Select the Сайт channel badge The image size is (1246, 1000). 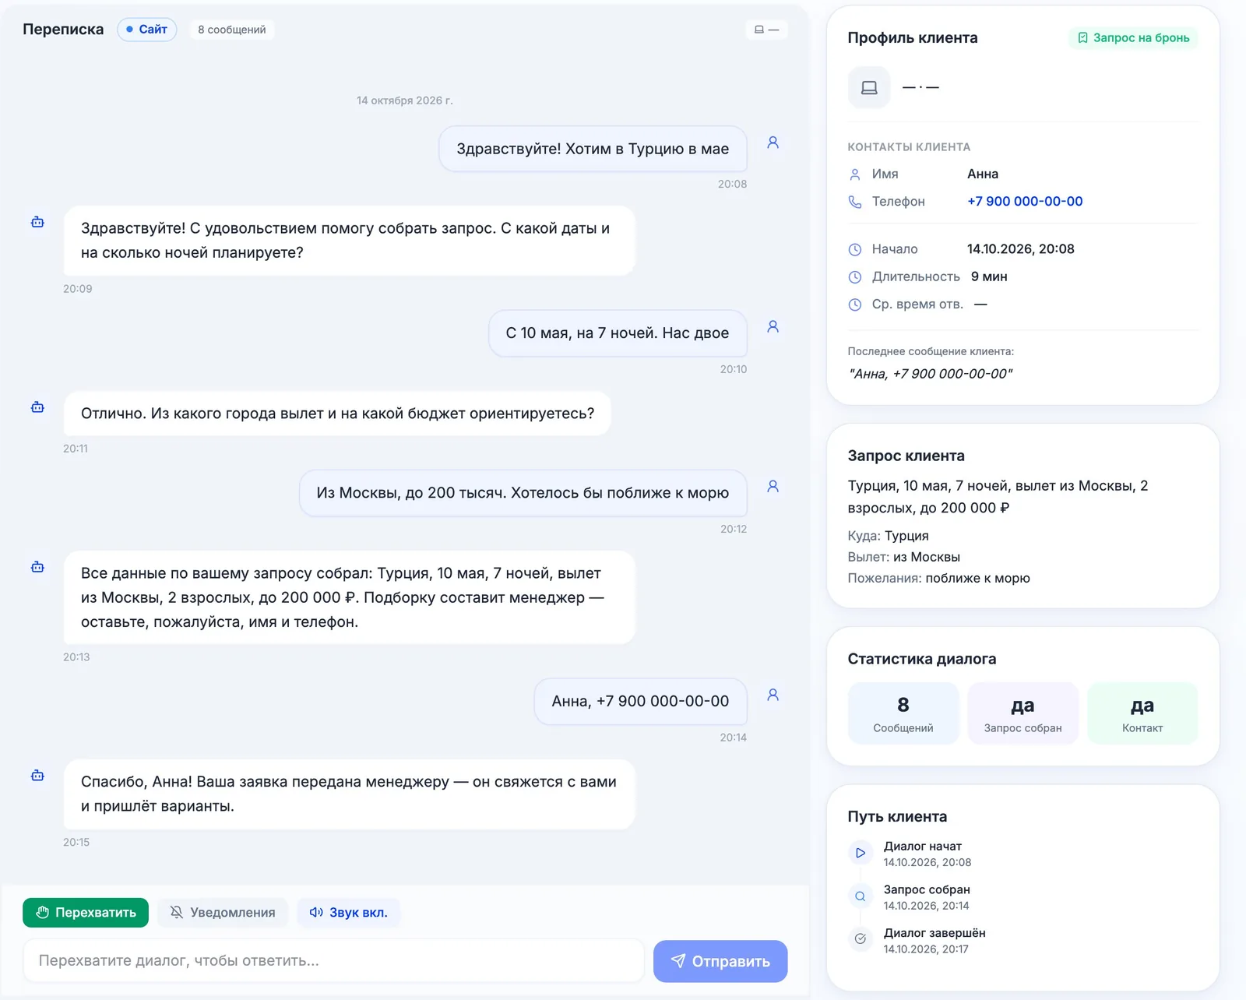(x=147, y=30)
